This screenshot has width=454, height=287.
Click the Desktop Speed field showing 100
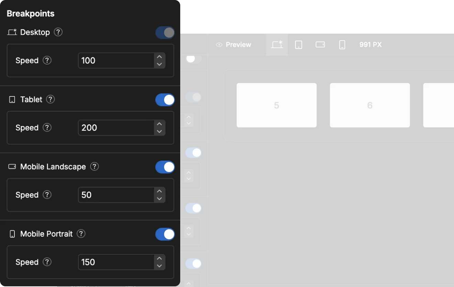click(116, 60)
